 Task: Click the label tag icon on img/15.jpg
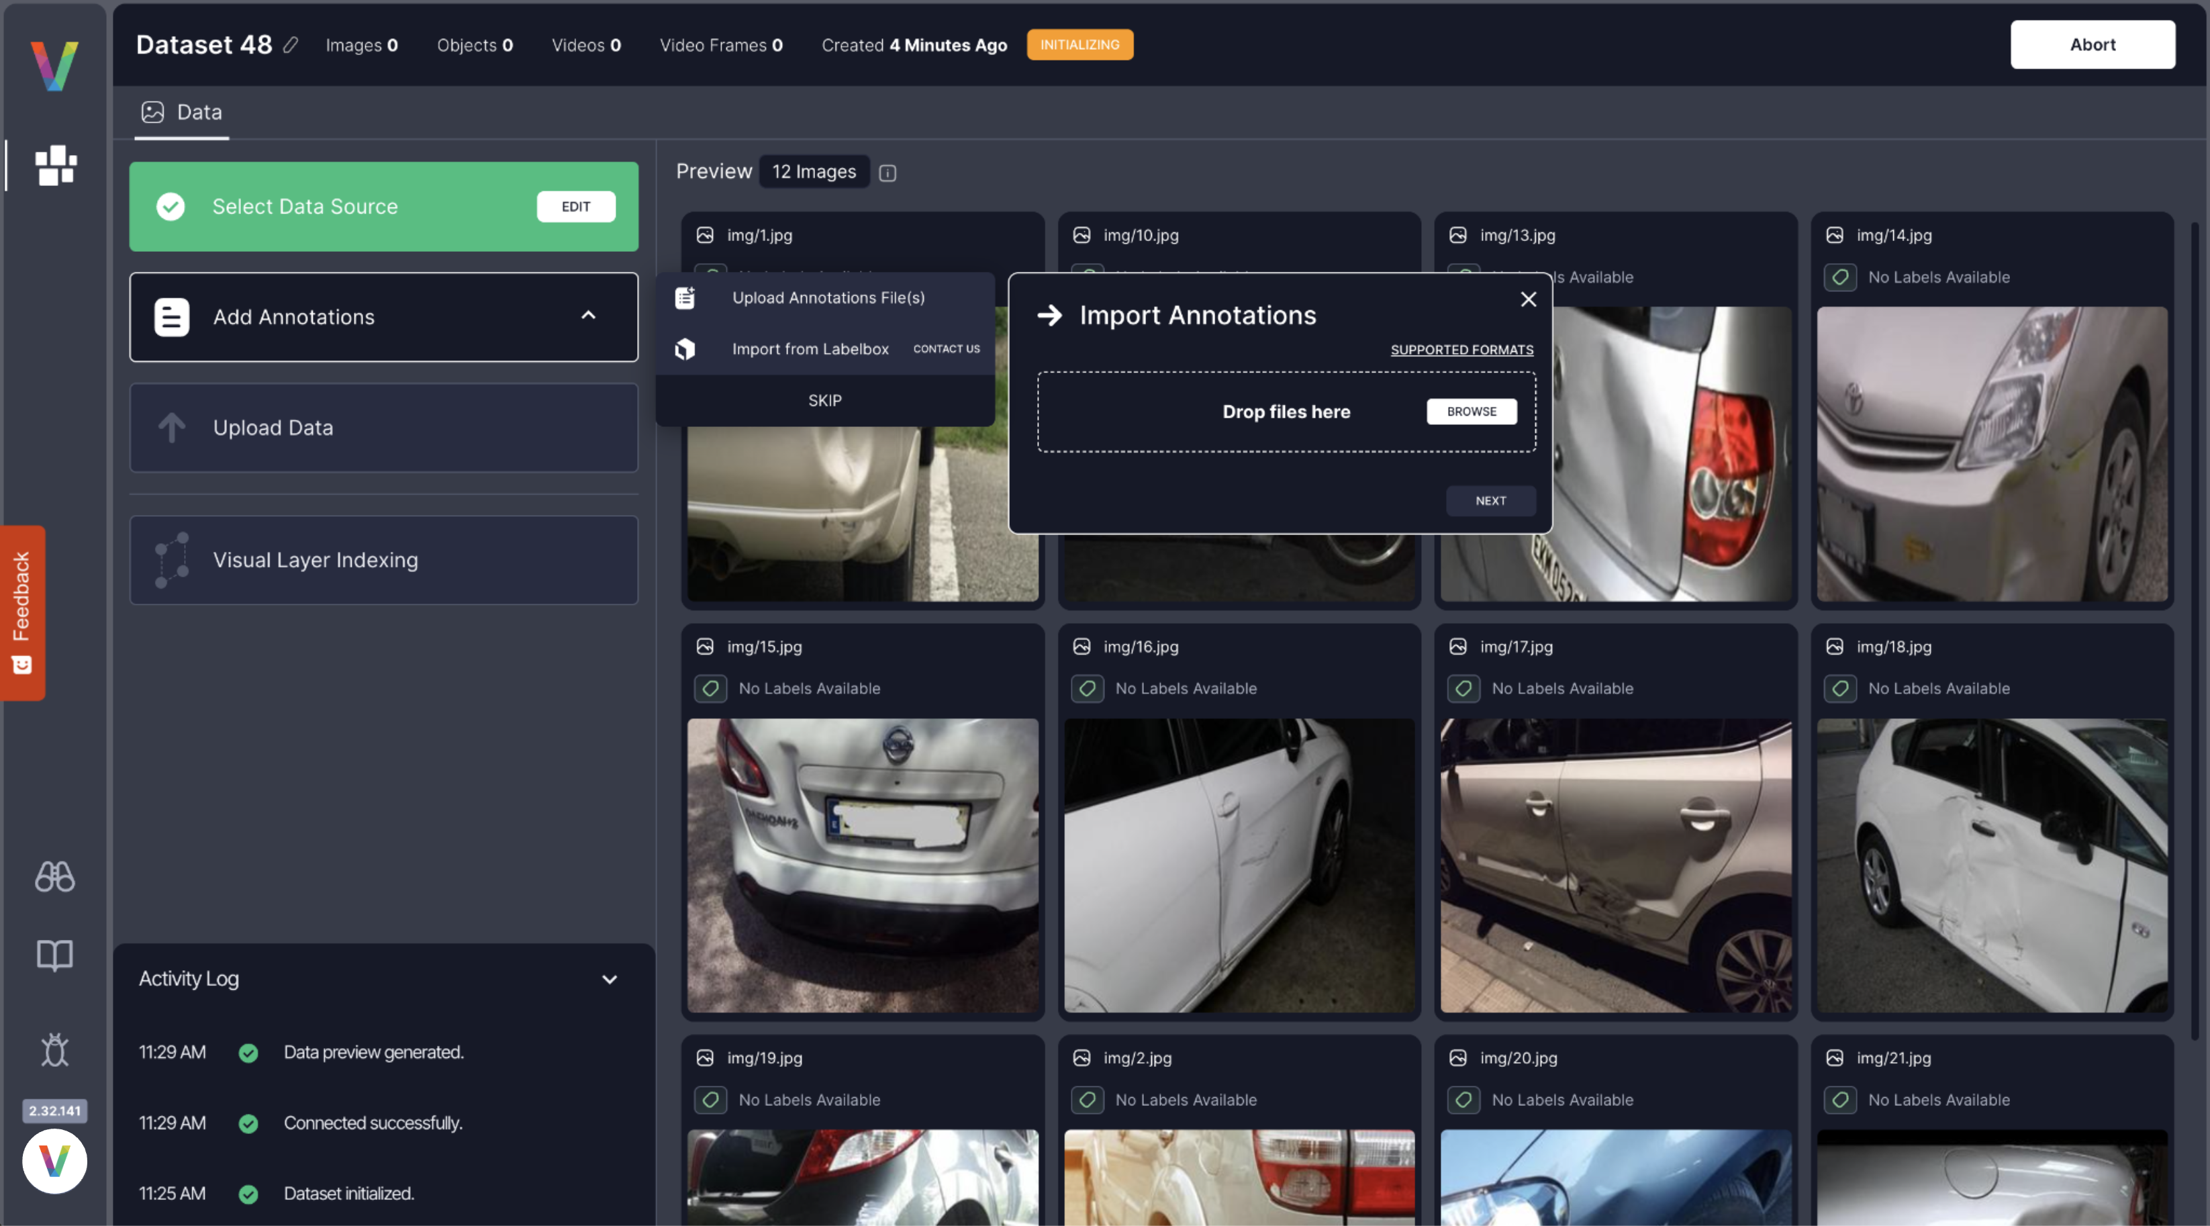pyautogui.click(x=710, y=688)
